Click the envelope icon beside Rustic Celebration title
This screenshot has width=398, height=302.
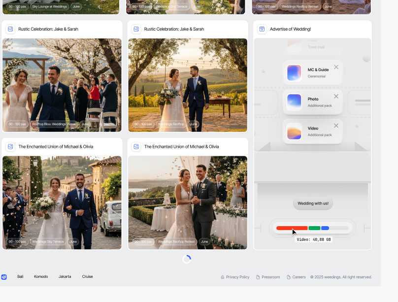click(10, 29)
